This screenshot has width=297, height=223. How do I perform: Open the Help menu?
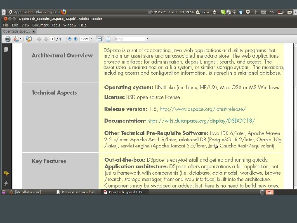[83, 25]
